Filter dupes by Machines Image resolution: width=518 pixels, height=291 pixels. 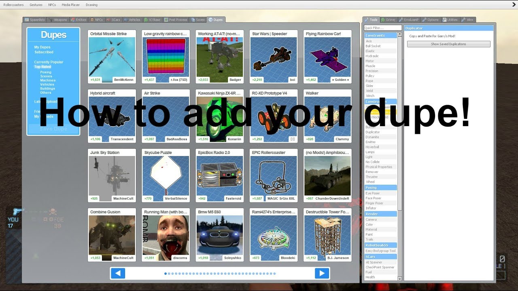coord(48,80)
